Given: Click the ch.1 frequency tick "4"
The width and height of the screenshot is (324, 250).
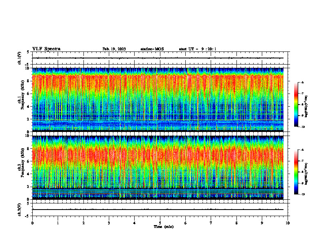Looking at the screenshot, I should pyautogui.click(x=29, y=107).
